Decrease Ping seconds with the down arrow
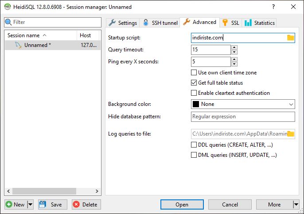Screen dimensions: 304x214 pos(234,64)
